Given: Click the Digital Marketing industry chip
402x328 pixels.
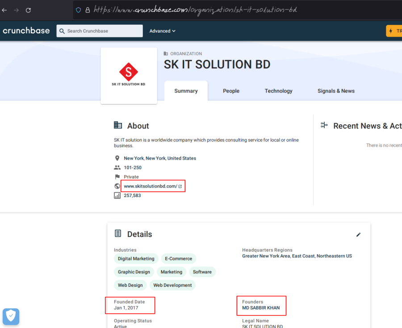Looking at the screenshot, I should click(136, 258).
